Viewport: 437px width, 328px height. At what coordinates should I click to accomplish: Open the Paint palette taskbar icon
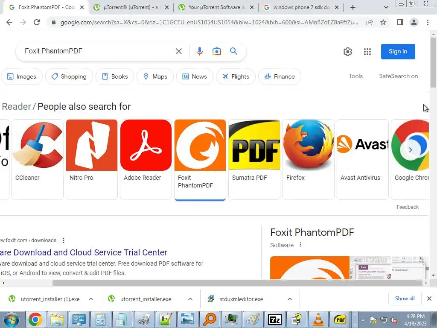coord(253,319)
